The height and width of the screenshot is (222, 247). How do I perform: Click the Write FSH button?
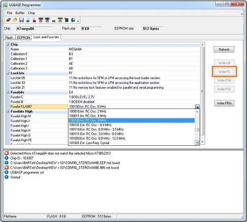tap(224, 80)
